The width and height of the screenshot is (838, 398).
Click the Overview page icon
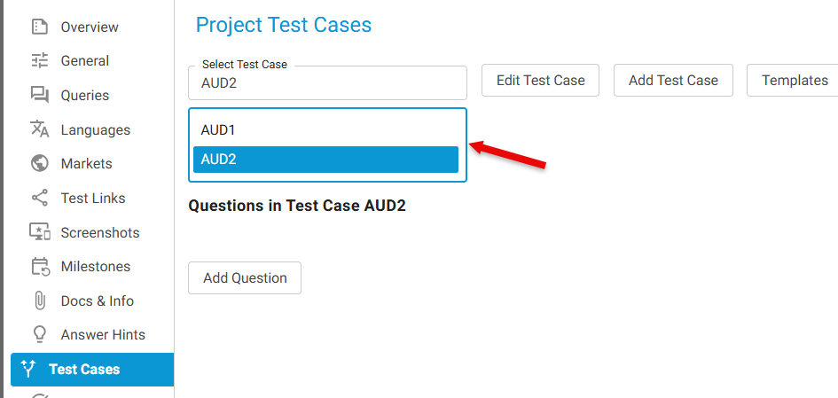tap(40, 27)
